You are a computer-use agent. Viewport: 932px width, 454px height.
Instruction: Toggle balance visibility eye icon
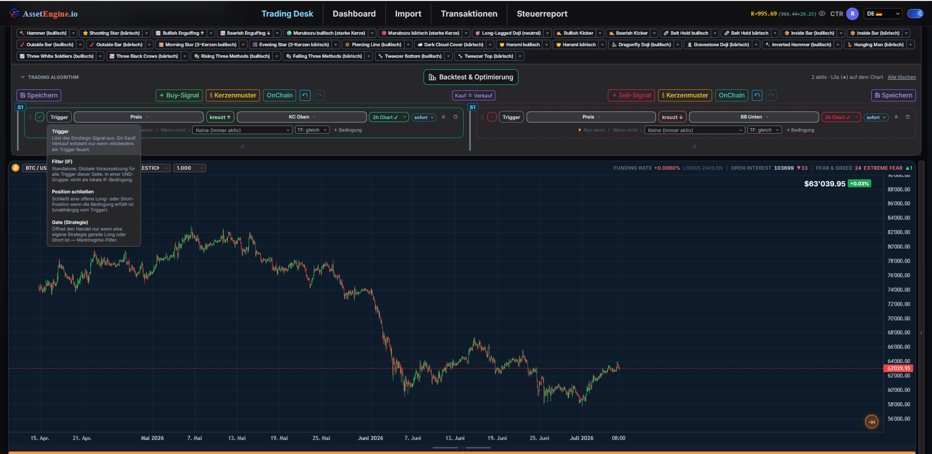tap(822, 14)
